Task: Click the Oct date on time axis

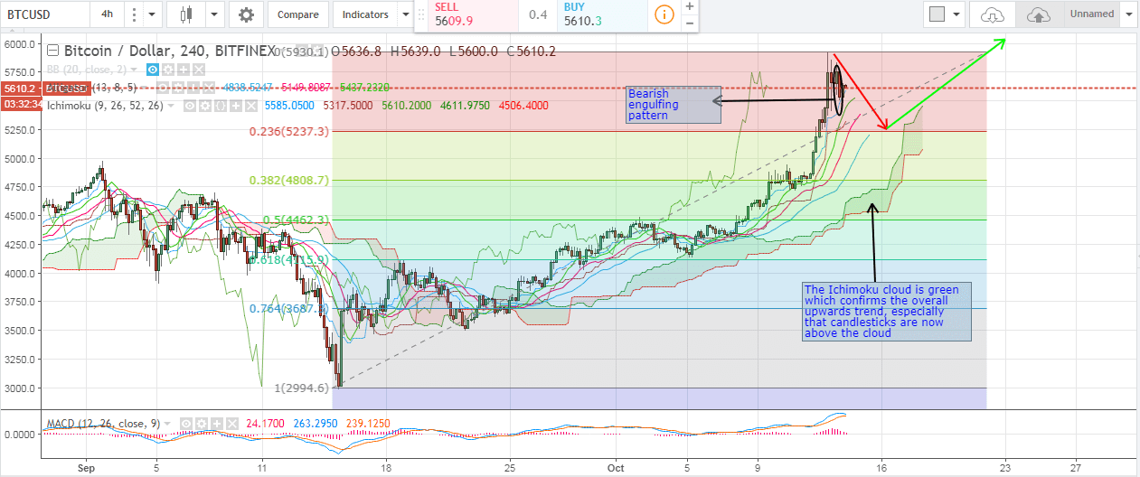Action: (x=617, y=468)
